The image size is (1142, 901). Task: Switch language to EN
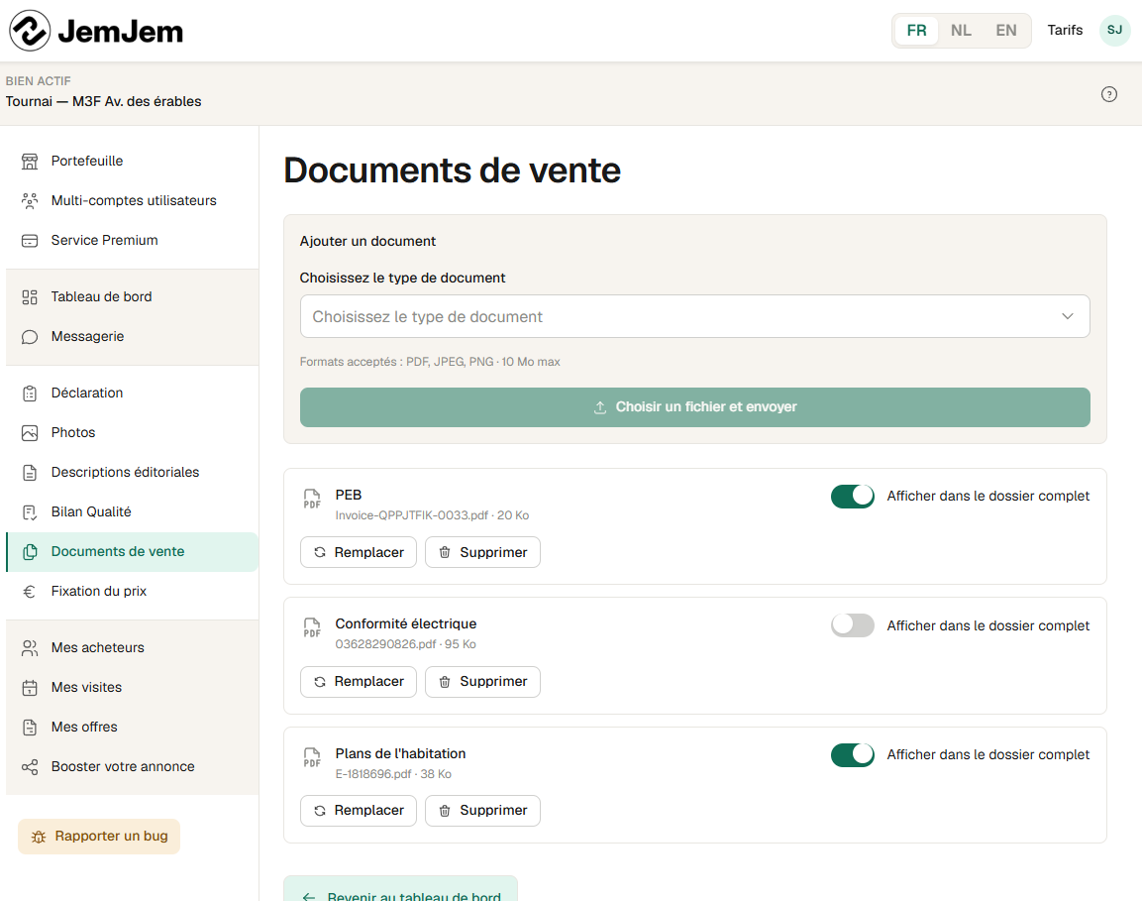point(1005,31)
